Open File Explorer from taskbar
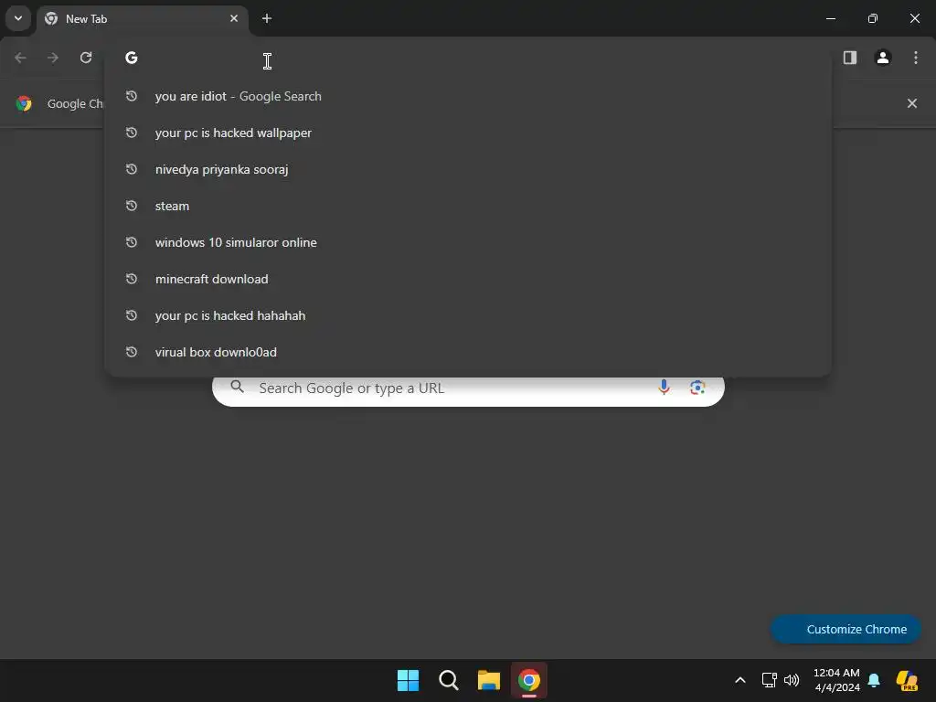Image resolution: width=936 pixels, height=702 pixels. pos(489,680)
